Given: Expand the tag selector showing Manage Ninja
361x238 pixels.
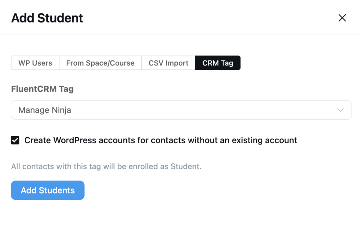Looking at the screenshot, I should click(181, 110).
